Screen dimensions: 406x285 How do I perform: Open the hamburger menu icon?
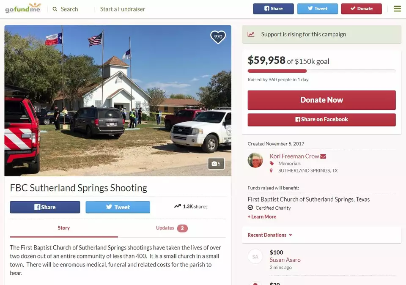[397, 8]
